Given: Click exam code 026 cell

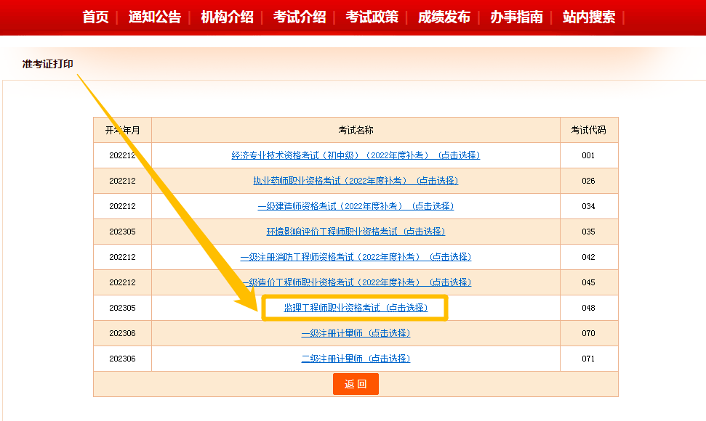Looking at the screenshot, I should tap(588, 181).
